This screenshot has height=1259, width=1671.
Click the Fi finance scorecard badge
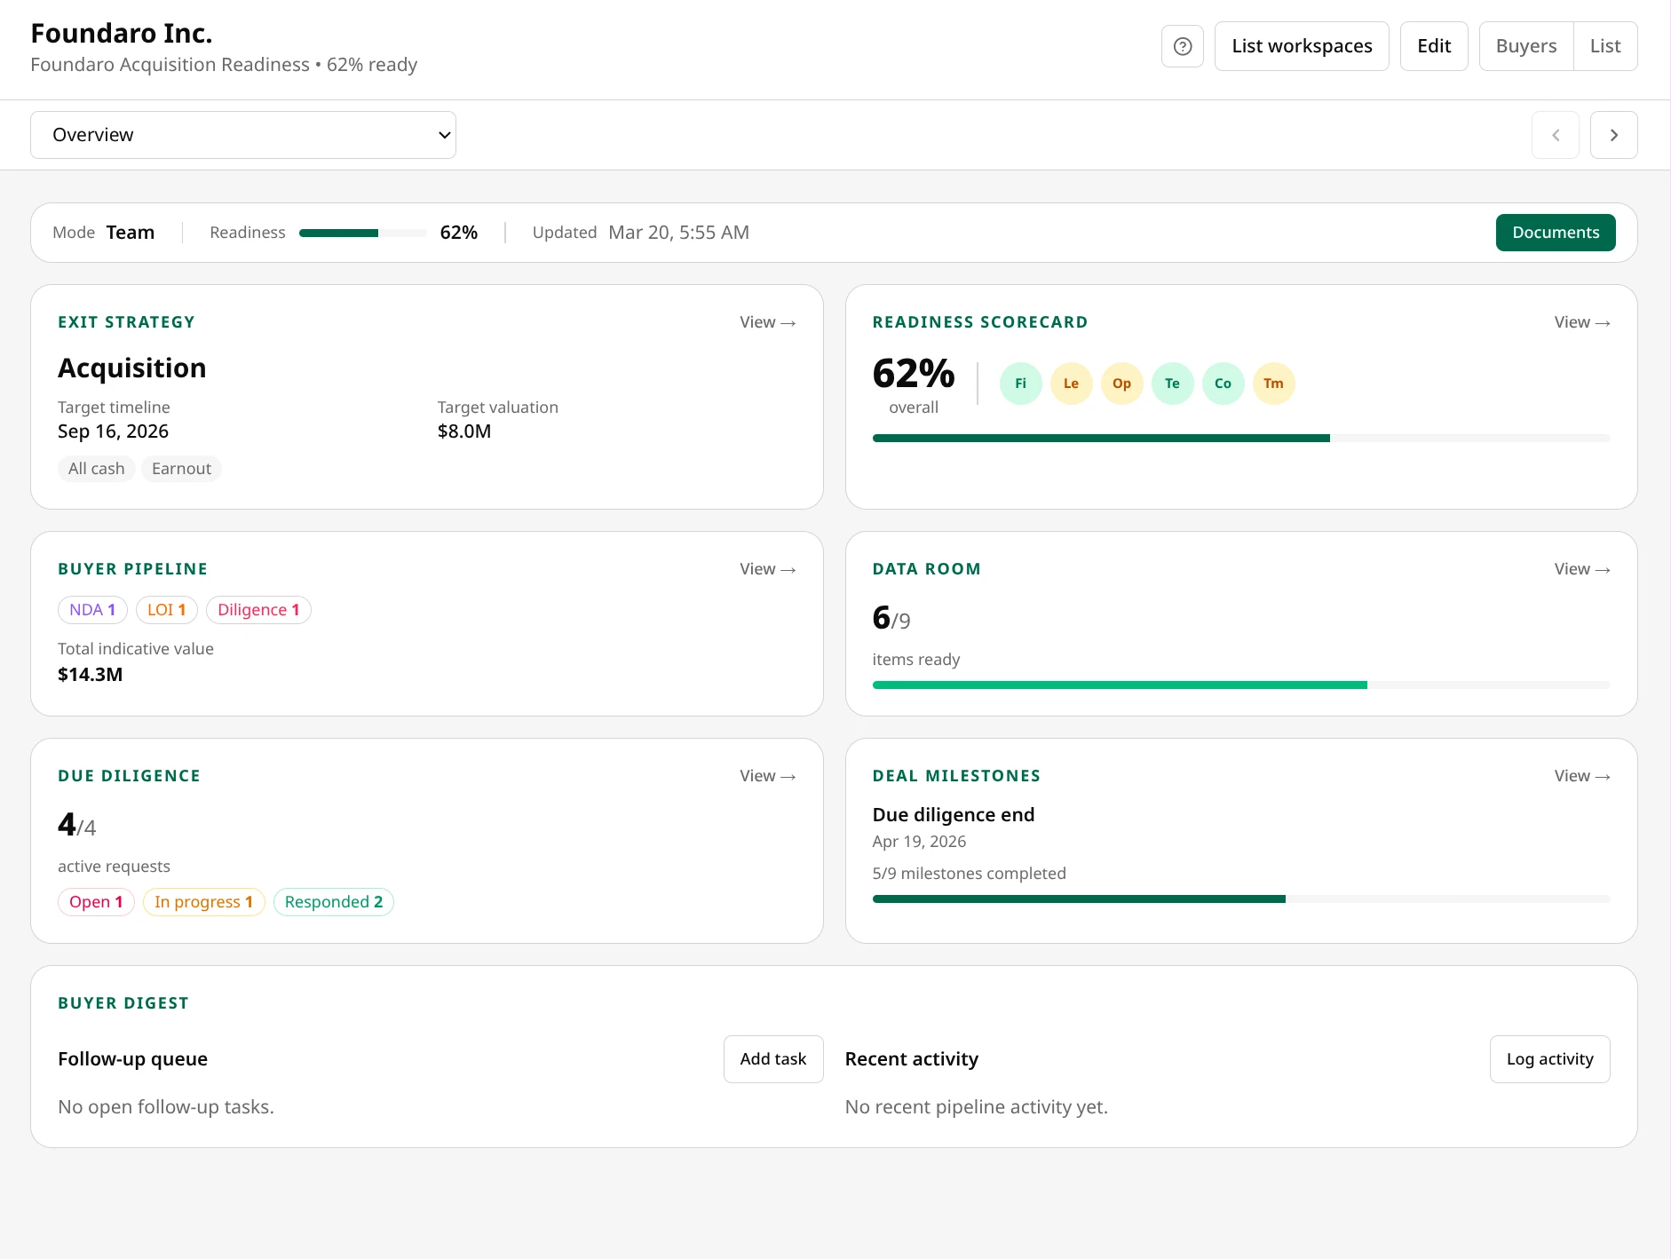[1020, 383]
